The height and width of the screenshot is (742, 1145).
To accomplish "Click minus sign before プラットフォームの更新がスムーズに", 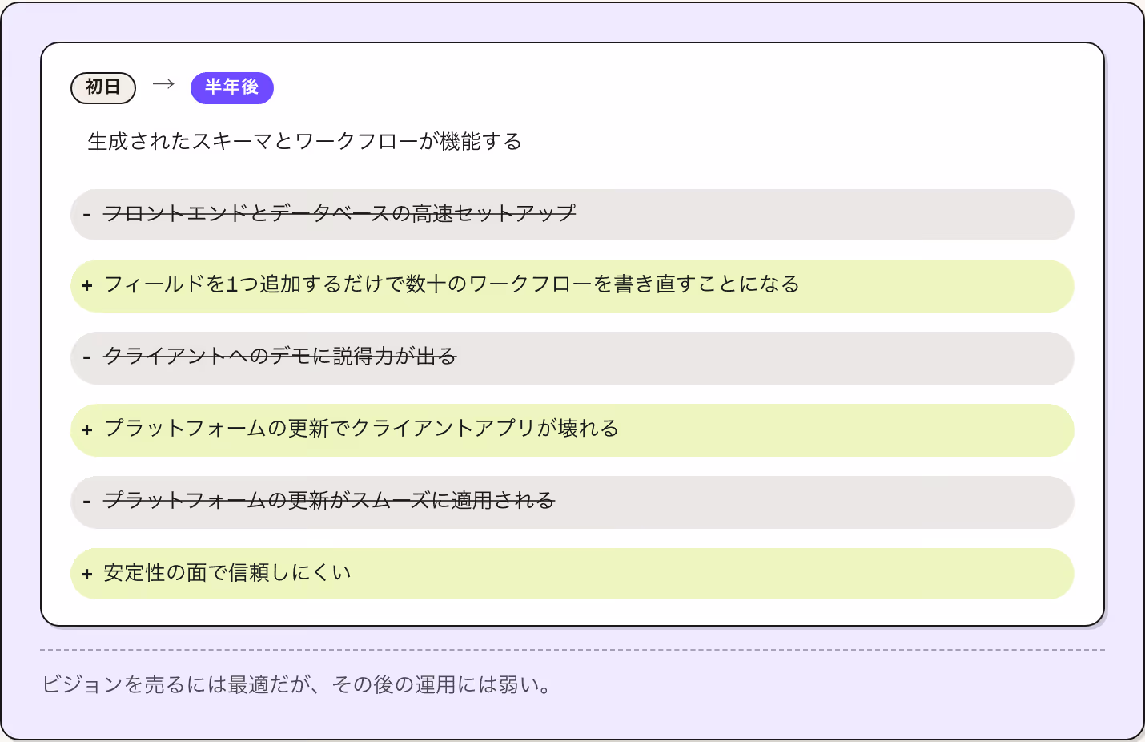I will tap(87, 502).
